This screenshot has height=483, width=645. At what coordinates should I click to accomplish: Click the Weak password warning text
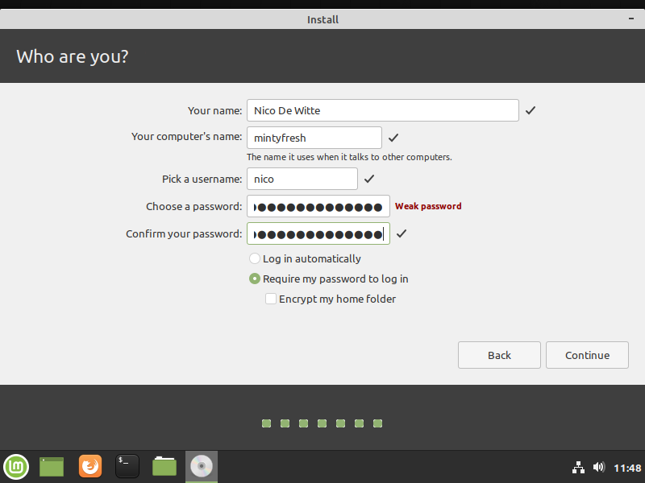pyautogui.click(x=428, y=206)
